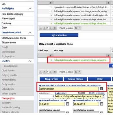The width and height of the screenshot is (113, 115).
Task: Click the Pořadí etapy filter icon in the changed stages table
Action: [51, 56]
